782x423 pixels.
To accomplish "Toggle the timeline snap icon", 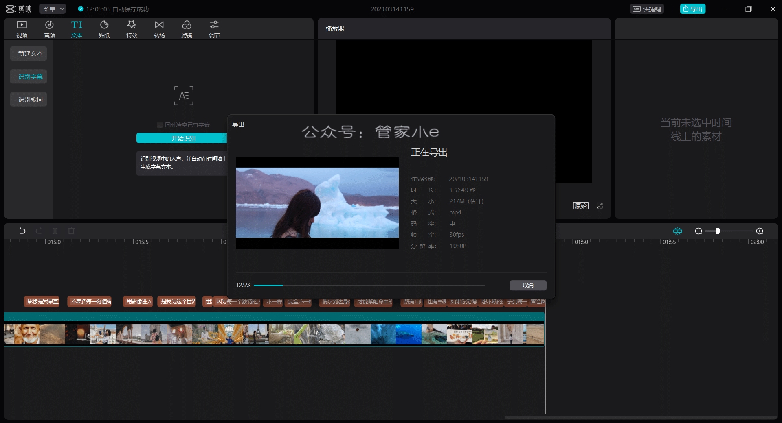I will [x=678, y=231].
